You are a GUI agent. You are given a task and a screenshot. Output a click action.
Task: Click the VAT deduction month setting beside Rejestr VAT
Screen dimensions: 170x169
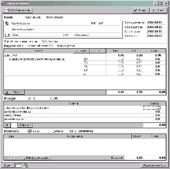[x=51, y=46]
